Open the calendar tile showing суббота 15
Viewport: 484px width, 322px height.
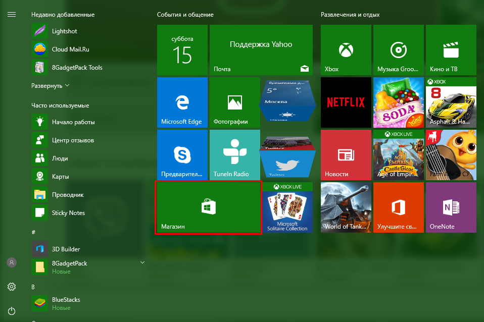(182, 50)
